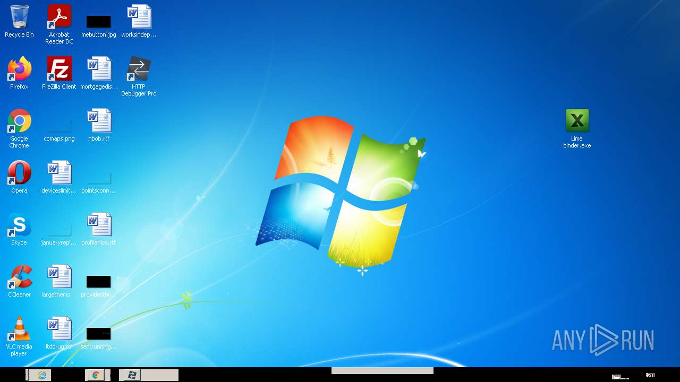The height and width of the screenshot is (382, 680).
Task: Select the deviceslimit... document
Action: pyautogui.click(x=59, y=177)
